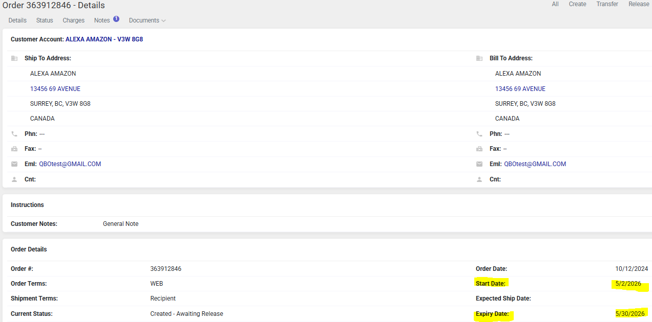The width and height of the screenshot is (652, 322).
Task: Open ALEXA AMAZON customer account link
Action: coord(104,39)
